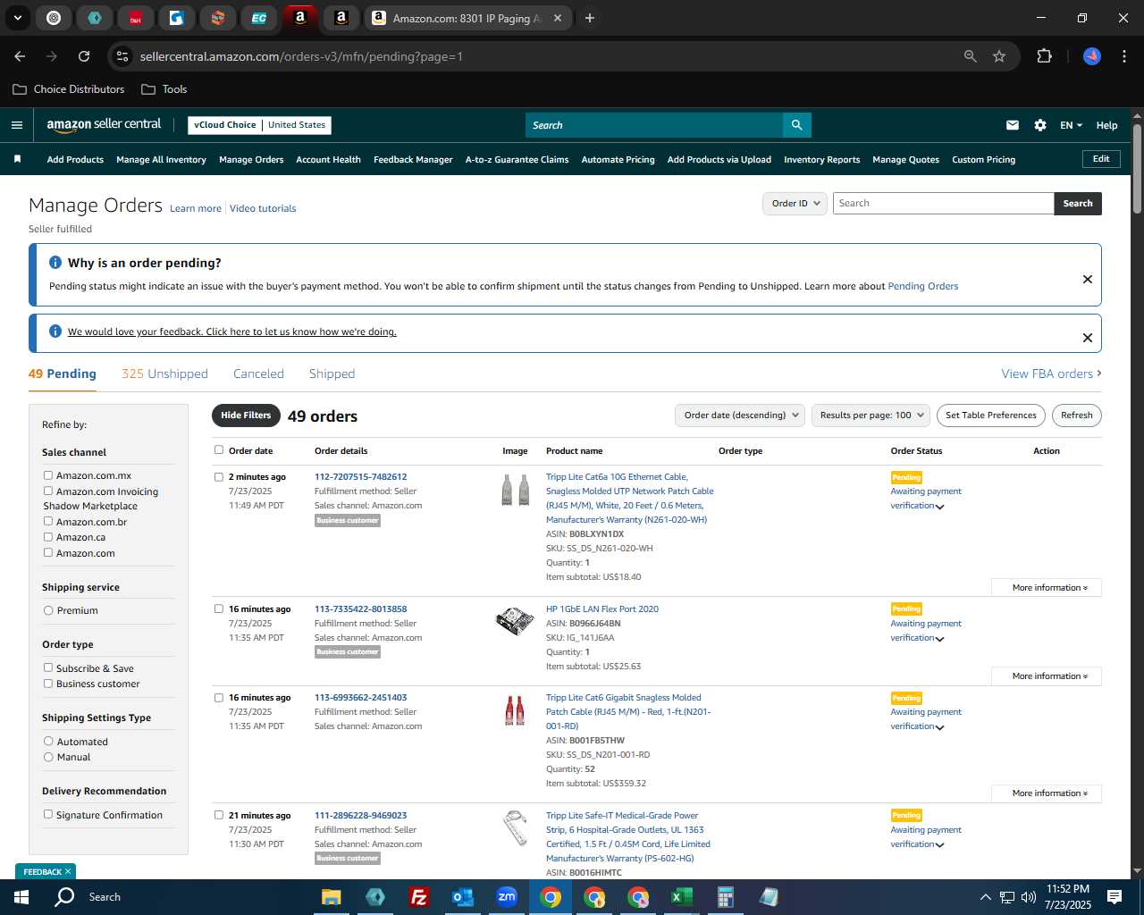The height and width of the screenshot is (915, 1144).
Task: Open the browser extensions puzzle icon
Action: click(1044, 56)
